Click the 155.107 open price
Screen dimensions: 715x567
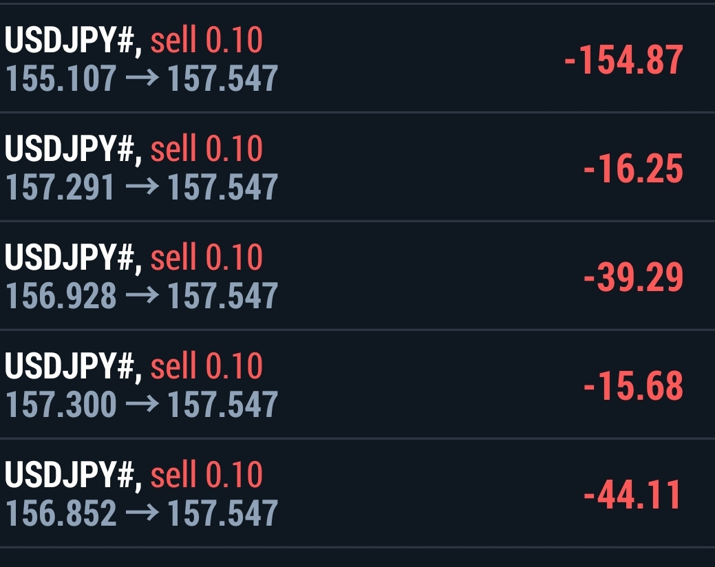61,79
